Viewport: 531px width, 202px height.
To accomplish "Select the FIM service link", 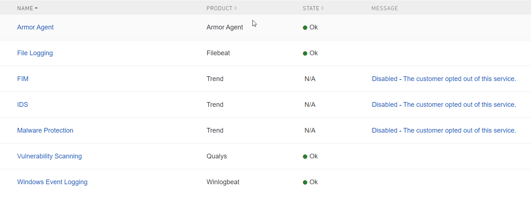I will [23, 79].
